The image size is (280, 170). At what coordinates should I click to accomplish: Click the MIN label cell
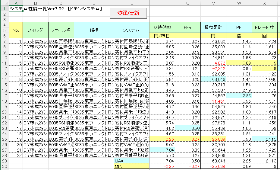tap(132, 166)
